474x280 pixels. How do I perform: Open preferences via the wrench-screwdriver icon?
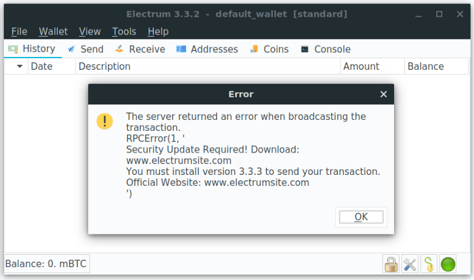(x=410, y=264)
